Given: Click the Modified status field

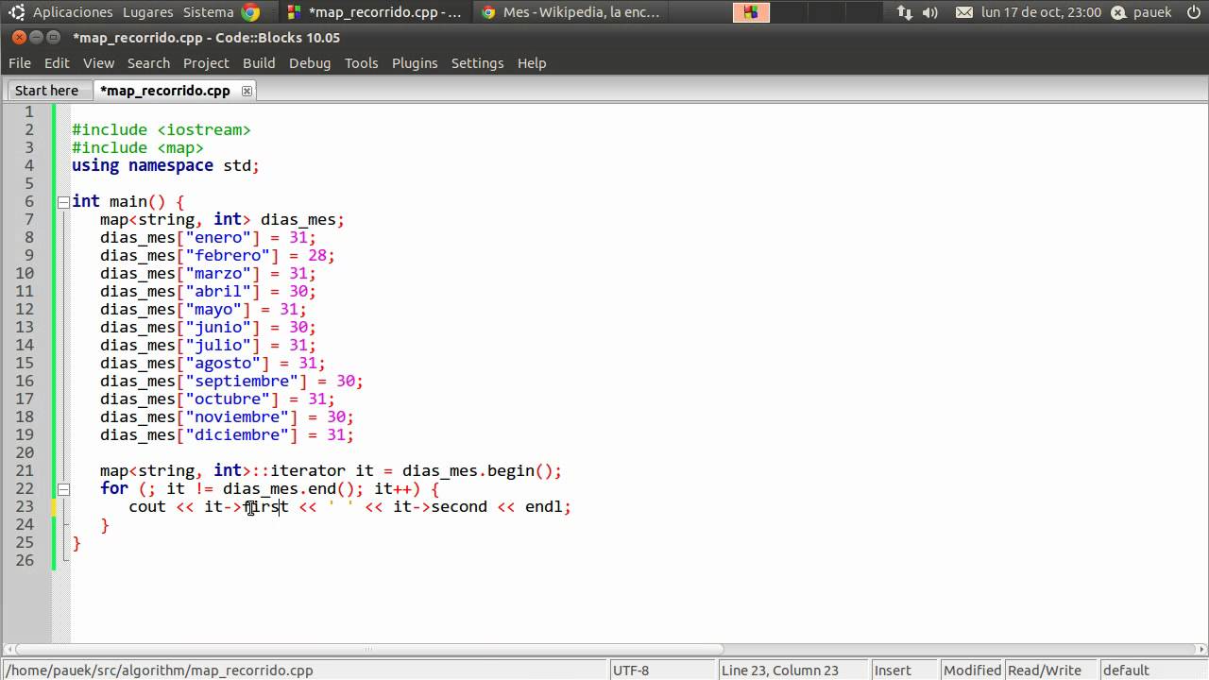Looking at the screenshot, I should click(972, 670).
